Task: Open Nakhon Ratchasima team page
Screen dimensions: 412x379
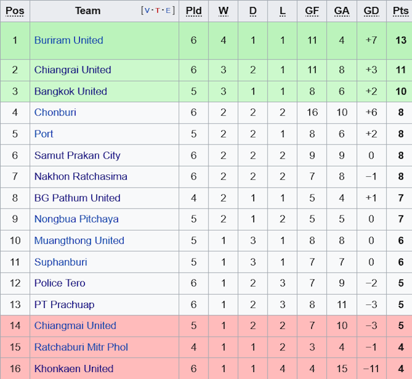Action: pyautogui.click(x=80, y=176)
